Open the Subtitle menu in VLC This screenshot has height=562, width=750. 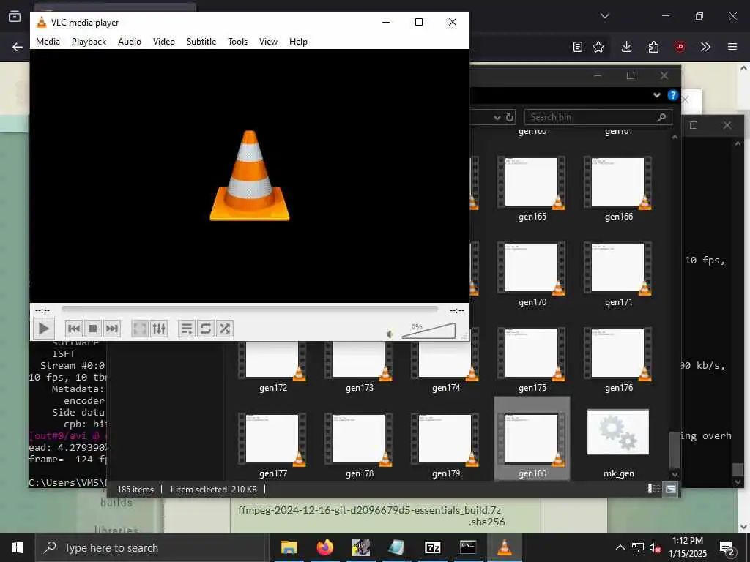coord(201,42)
